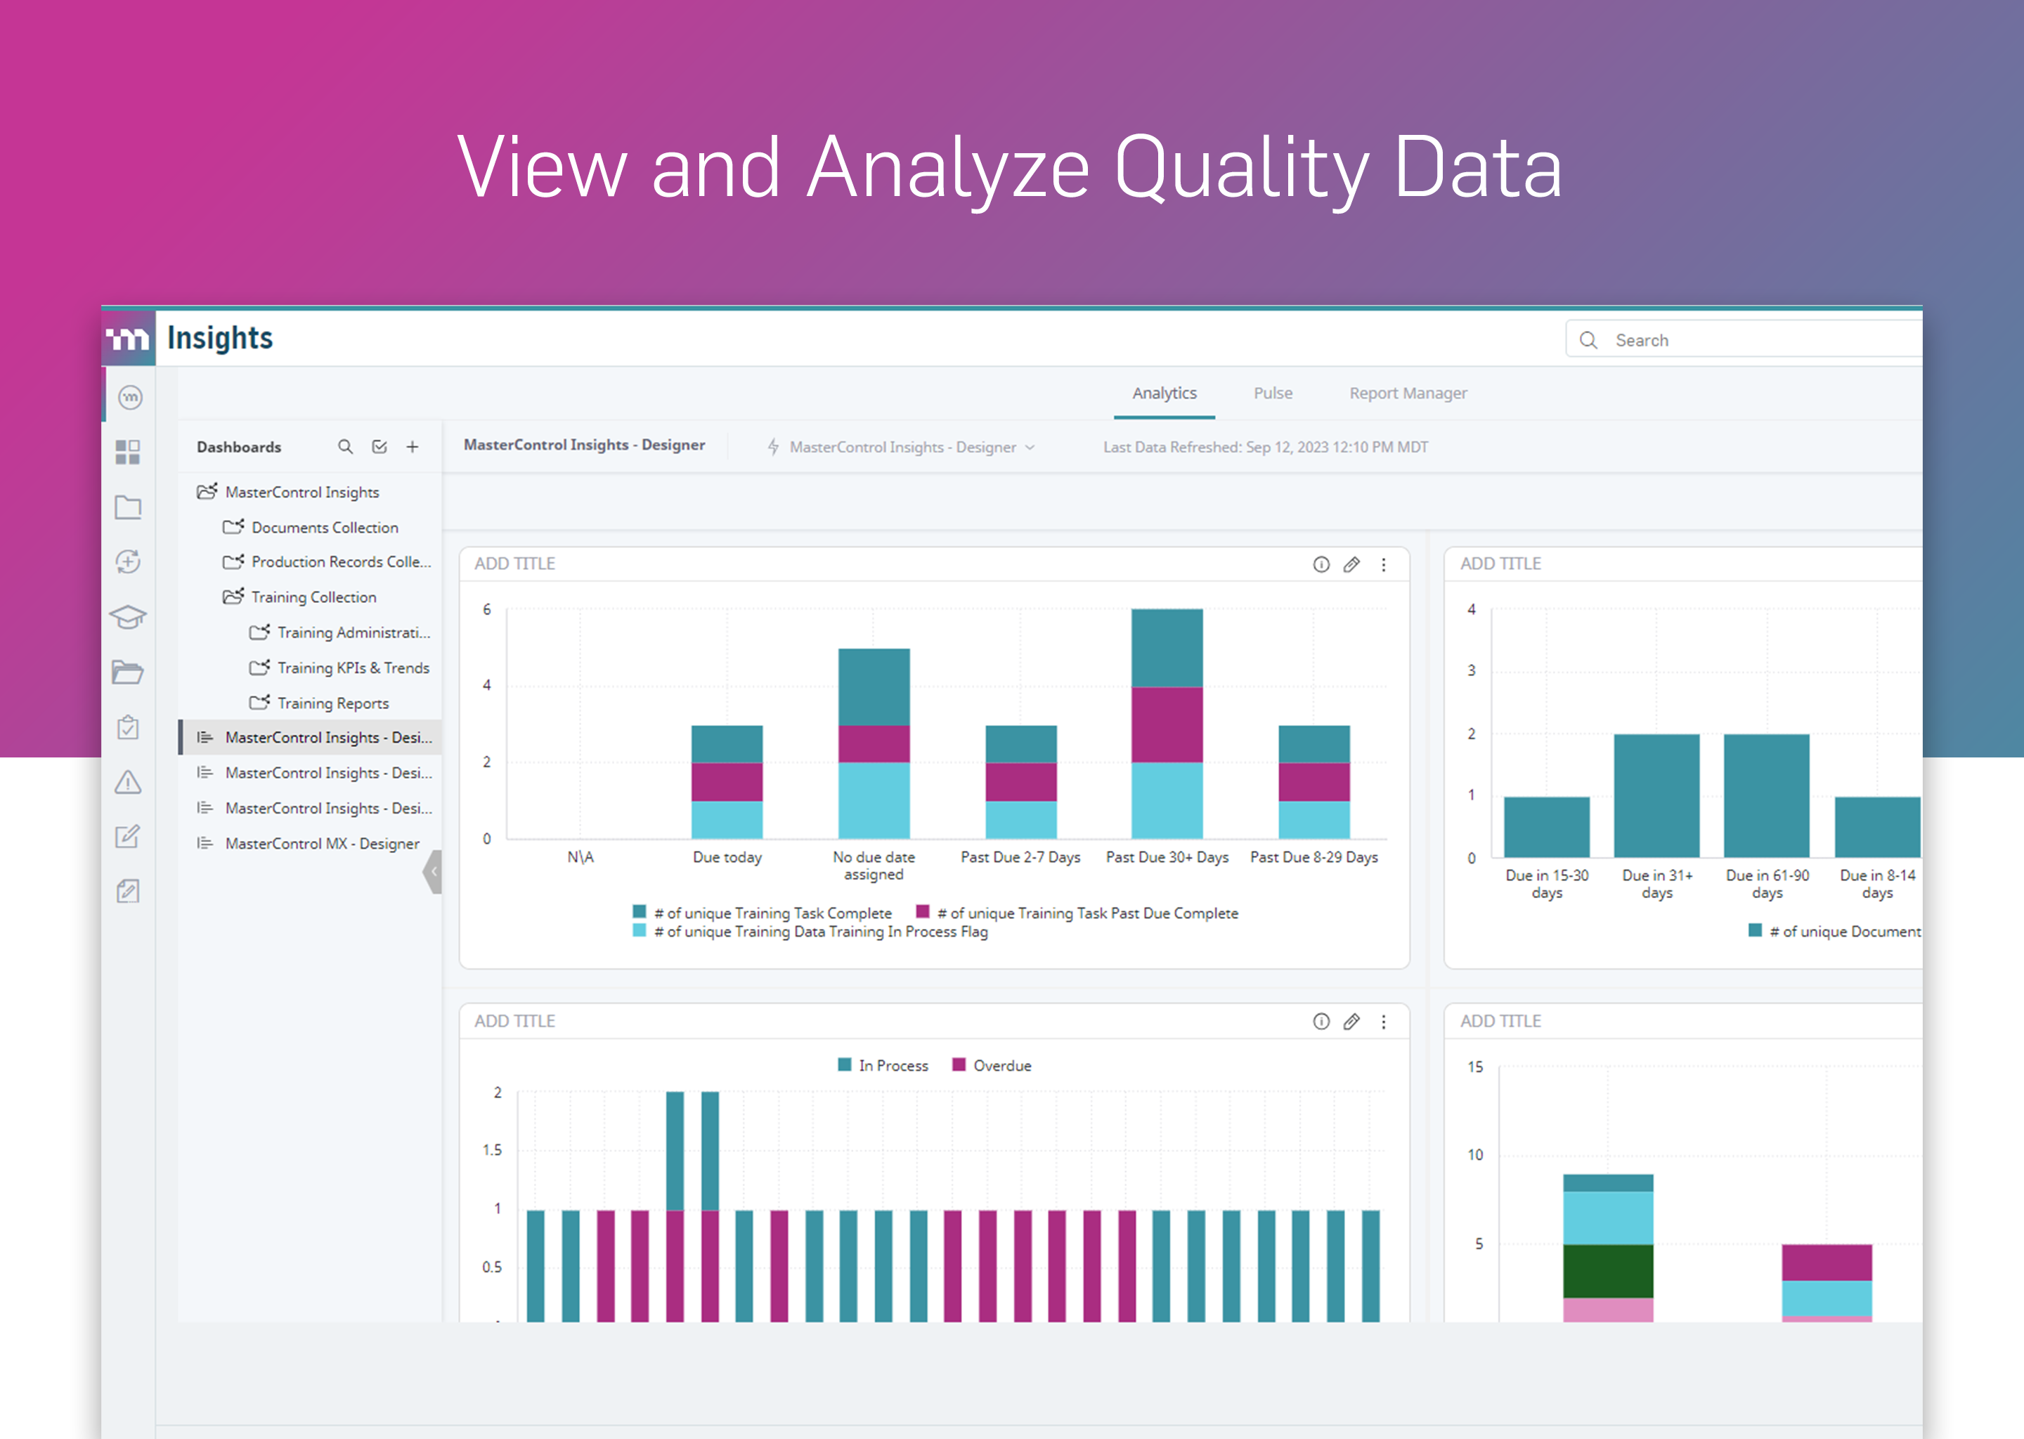Collapse the Training Collection folder
The width and height of the screenshot is (2024, 1439).
[233, 597]
